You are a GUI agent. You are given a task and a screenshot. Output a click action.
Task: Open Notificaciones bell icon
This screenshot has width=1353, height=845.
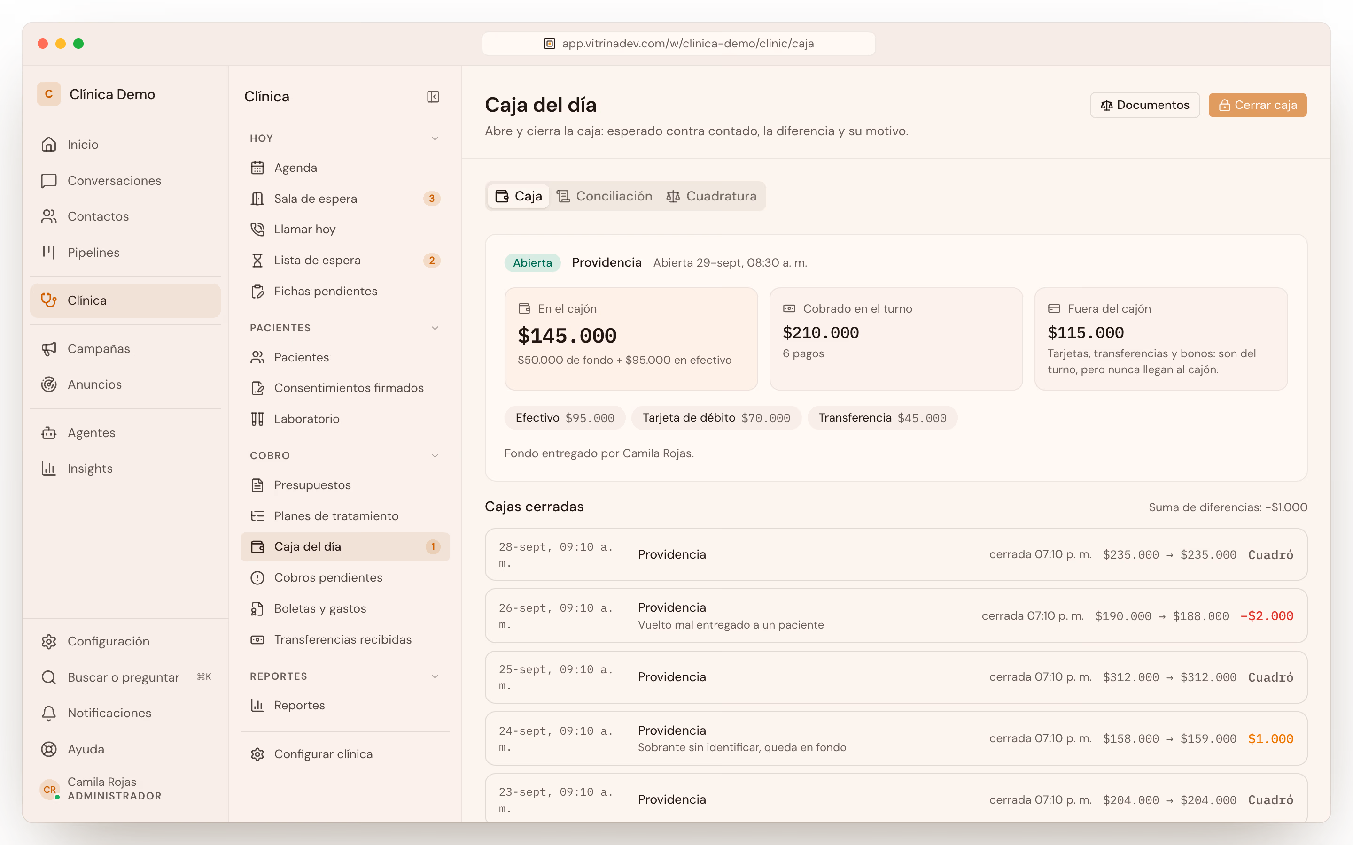point(49,713)
